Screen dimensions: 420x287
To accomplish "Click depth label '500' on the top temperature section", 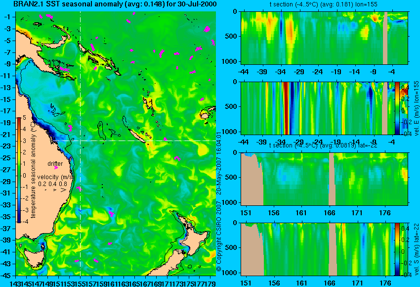I will pos(231,36).
